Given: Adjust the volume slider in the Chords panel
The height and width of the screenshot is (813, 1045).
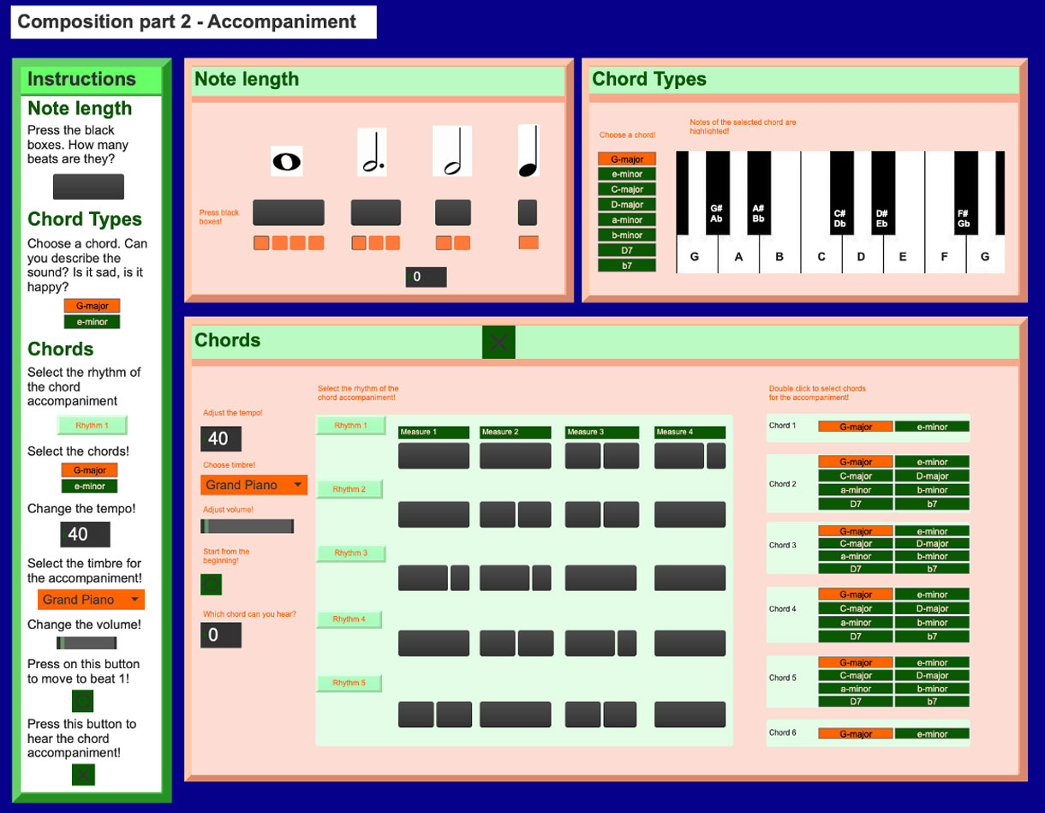Looking at the screenshot, I should point(248,525).
